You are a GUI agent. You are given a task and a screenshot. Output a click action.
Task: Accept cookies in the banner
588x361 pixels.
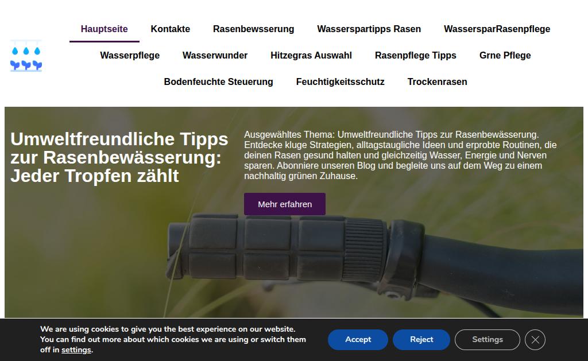(x=358, y=340)
